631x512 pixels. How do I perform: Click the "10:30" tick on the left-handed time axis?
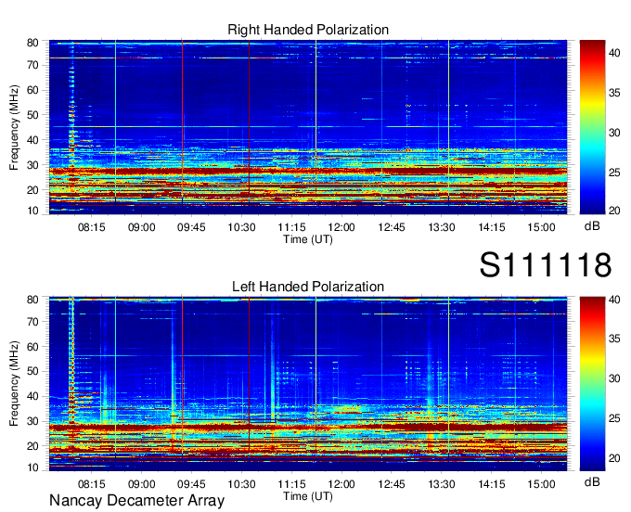[241, 484]
